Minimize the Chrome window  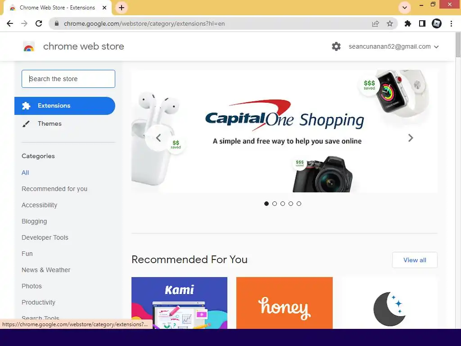point(421,5)
